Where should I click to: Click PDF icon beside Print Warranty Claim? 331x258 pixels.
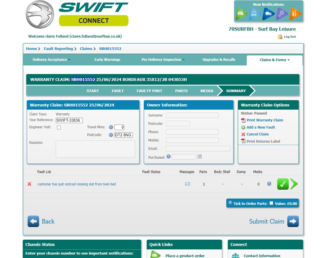(243, 120)
